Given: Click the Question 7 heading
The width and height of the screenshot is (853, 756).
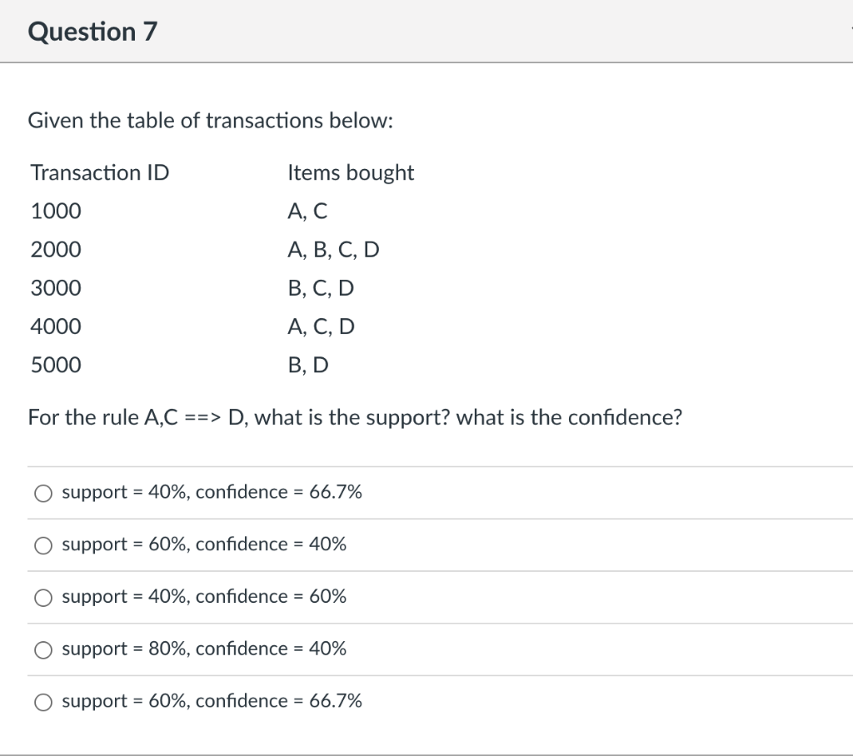Looking at the screenshot, I should coord(92,31).
